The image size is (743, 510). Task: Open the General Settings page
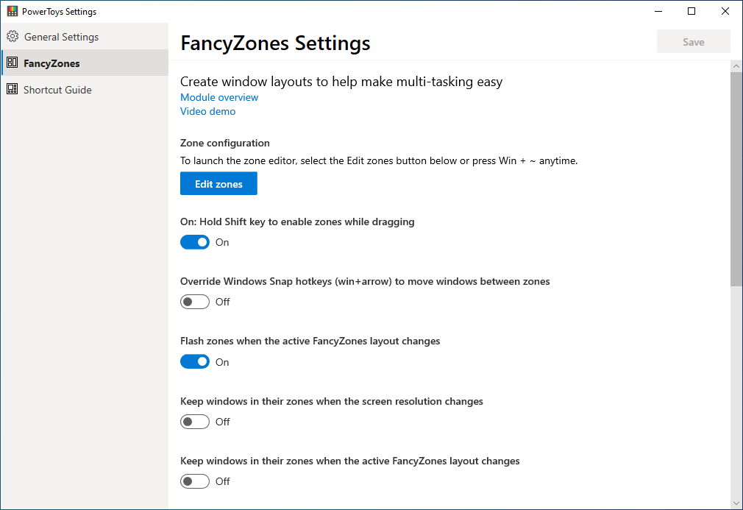coord(85,37)
